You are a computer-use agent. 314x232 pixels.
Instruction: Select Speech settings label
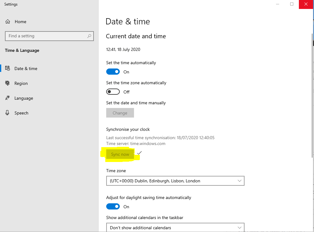pyautogui.click(x=21, y=113)
